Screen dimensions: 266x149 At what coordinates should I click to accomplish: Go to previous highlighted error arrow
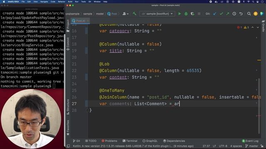pos(253,27)
